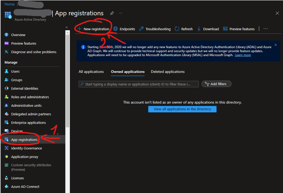Click the info icon in ADAL banner
283x193 pixels.
click(83, 47)
